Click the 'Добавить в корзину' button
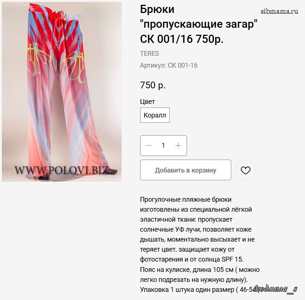305x300 pixels. pyautogui.click(x=186, y=170)
